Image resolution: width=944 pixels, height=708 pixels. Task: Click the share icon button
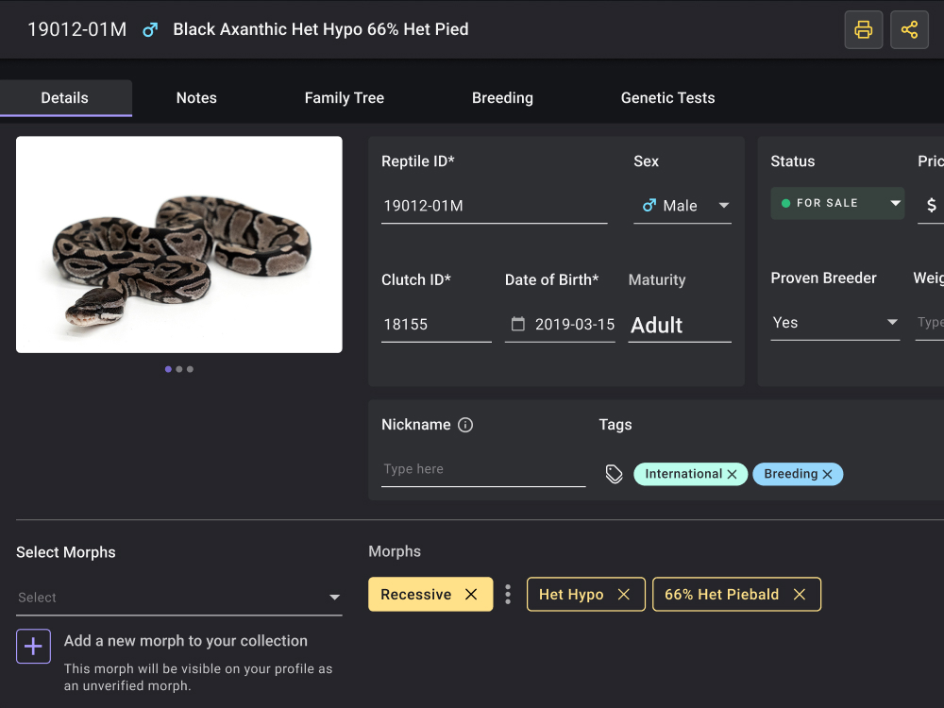[x=909, y=30]
